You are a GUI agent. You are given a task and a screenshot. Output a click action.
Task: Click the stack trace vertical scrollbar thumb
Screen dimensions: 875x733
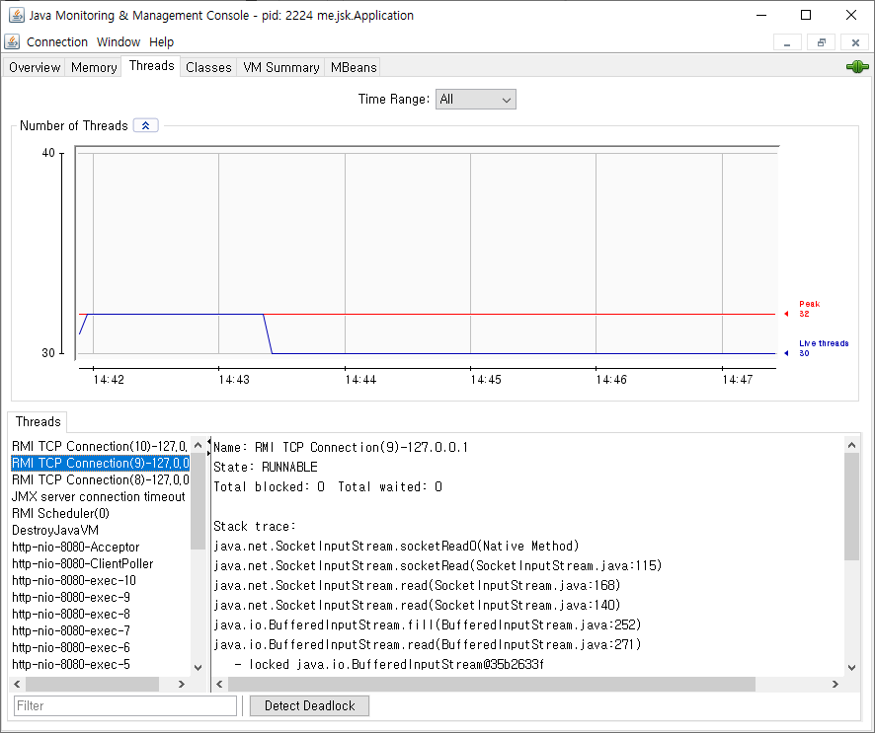(x=851, y=506)
